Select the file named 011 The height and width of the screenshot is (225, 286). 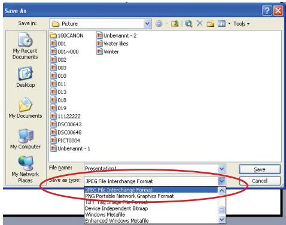click(x=58, y=84)
